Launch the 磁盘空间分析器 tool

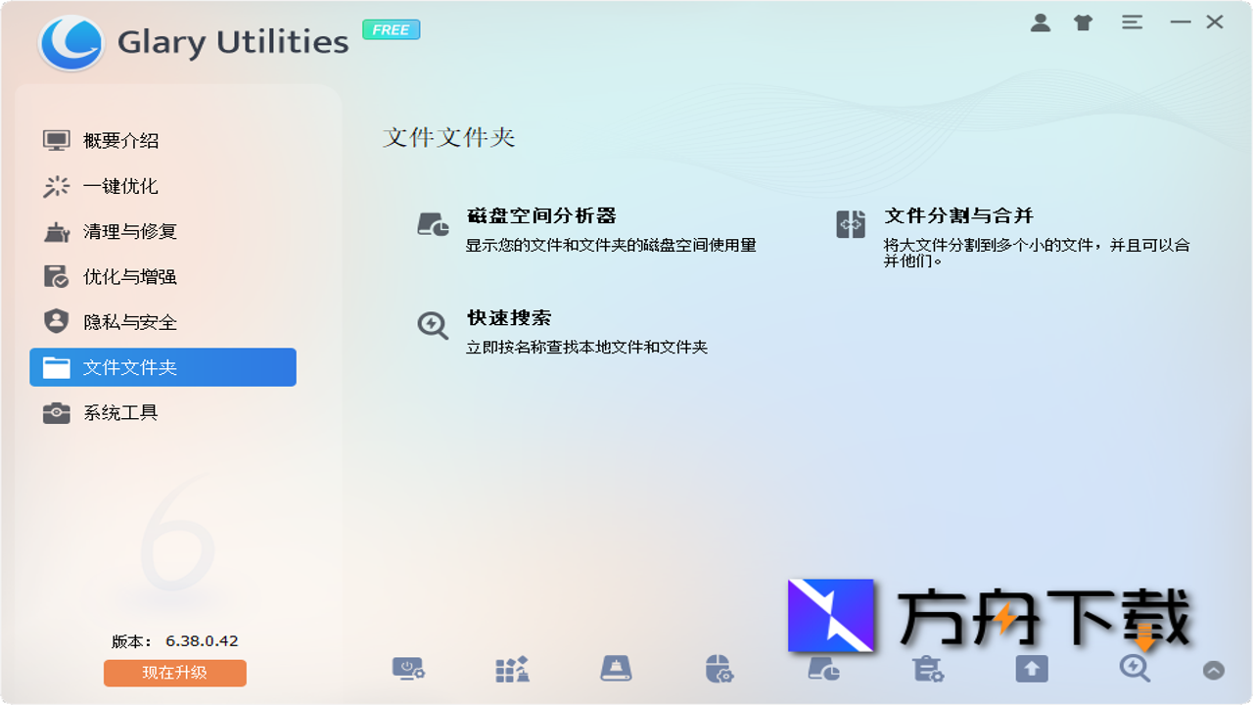tap(541, 215)
